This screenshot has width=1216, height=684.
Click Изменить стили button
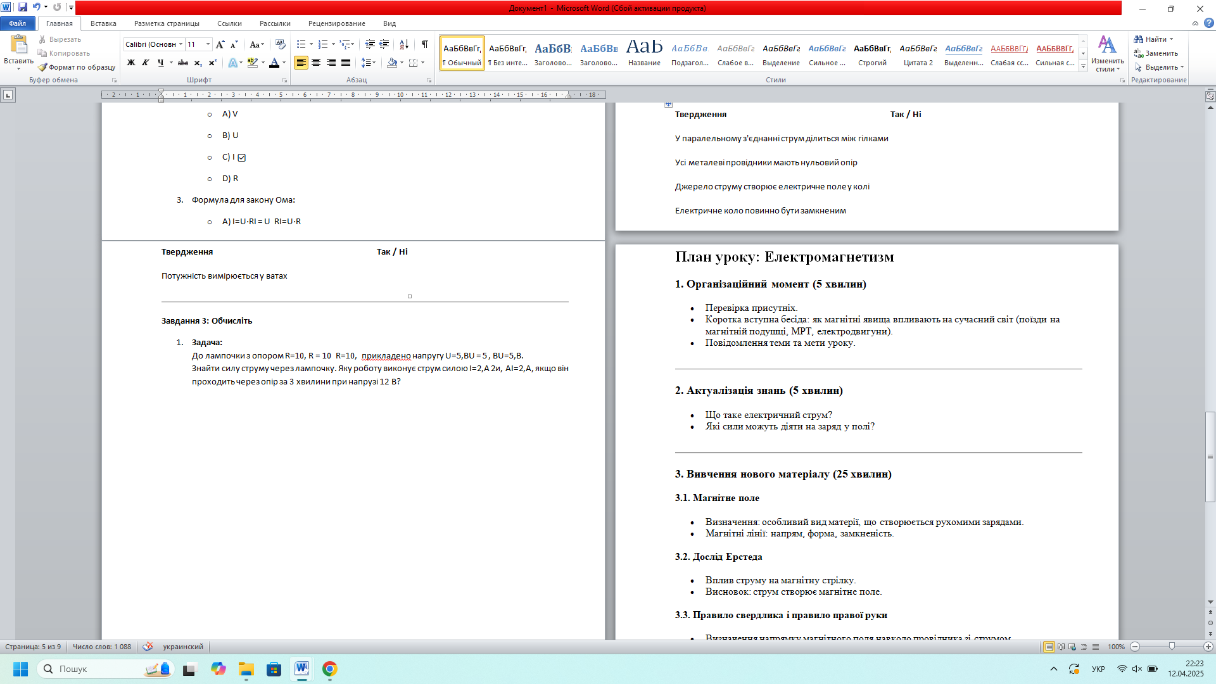coord(1108,54)
